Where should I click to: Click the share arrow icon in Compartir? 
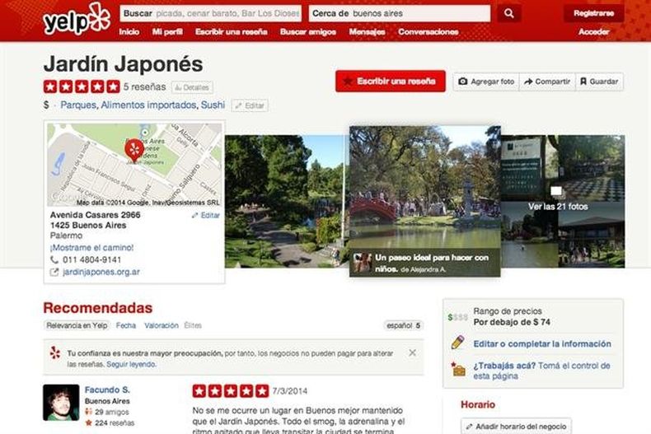click(x=528, y=82)
